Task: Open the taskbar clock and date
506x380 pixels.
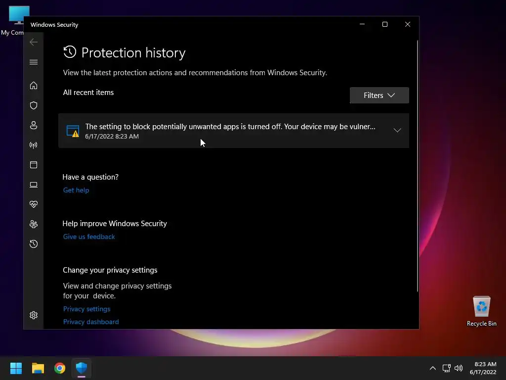Action: tap(483, 368)
